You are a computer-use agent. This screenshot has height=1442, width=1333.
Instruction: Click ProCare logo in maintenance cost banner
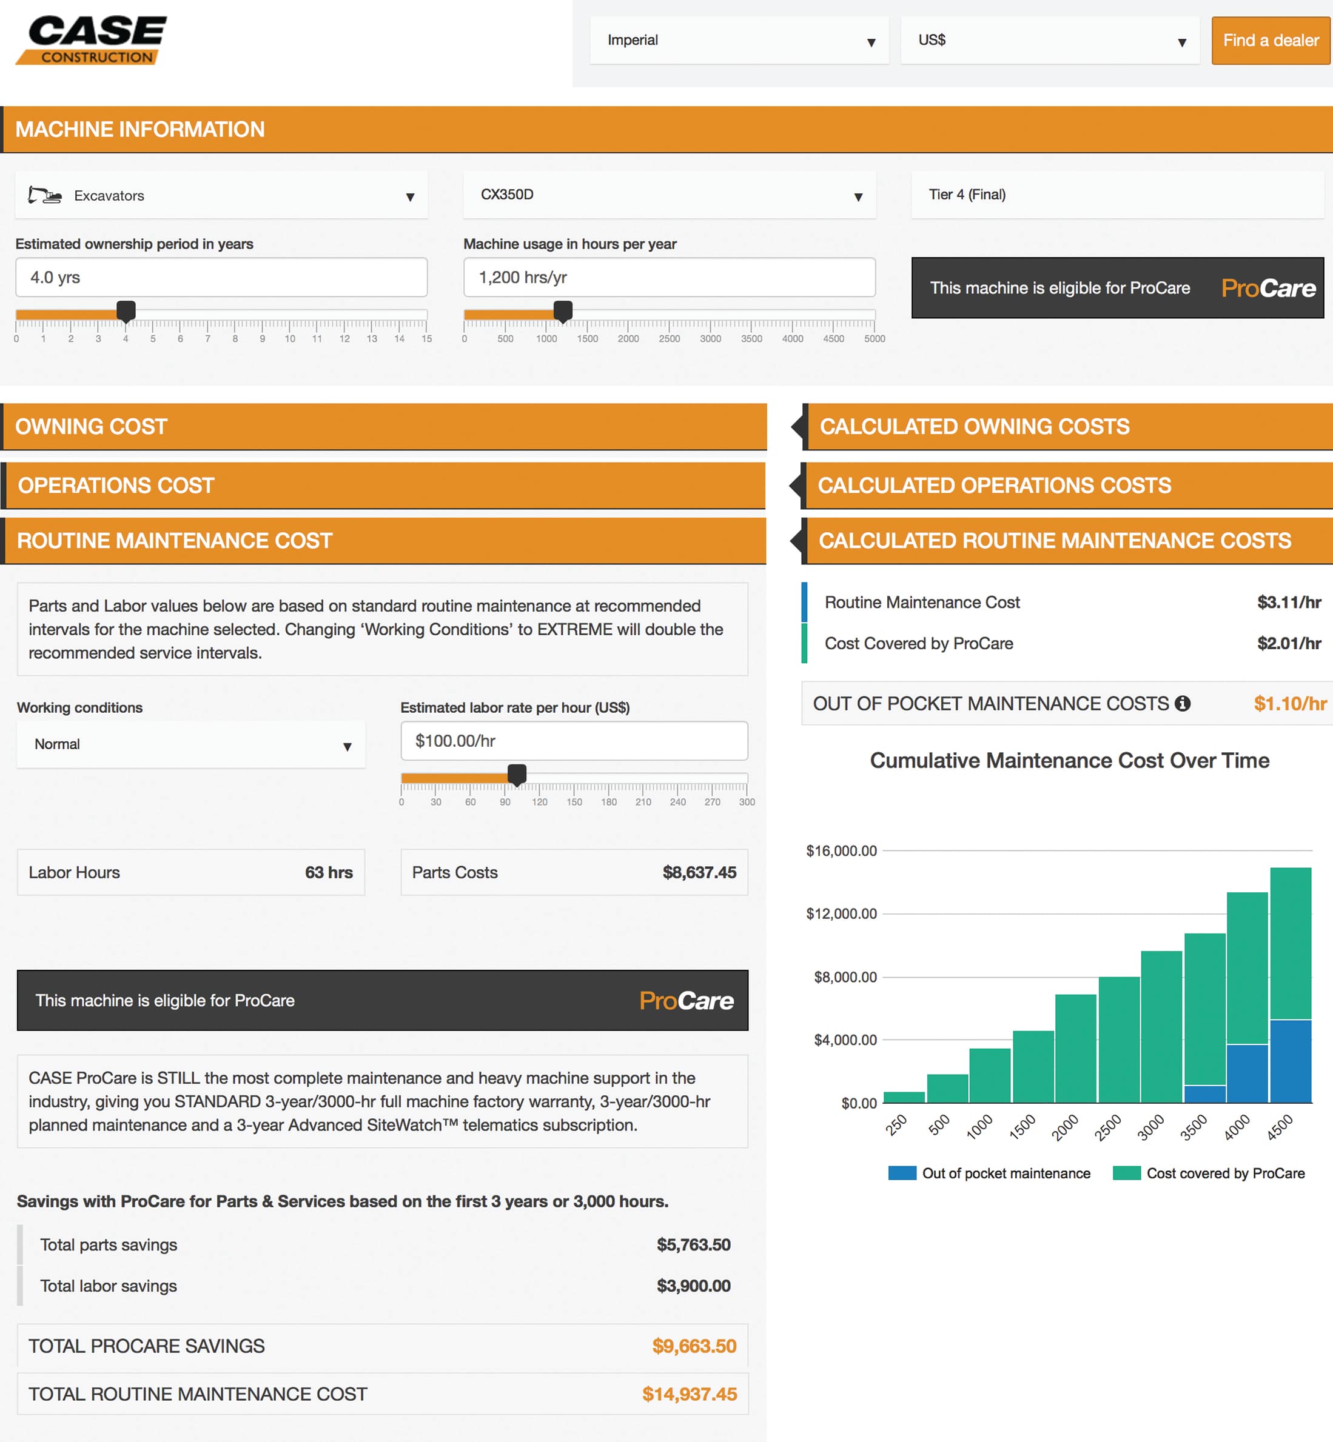pos(685,1000)
